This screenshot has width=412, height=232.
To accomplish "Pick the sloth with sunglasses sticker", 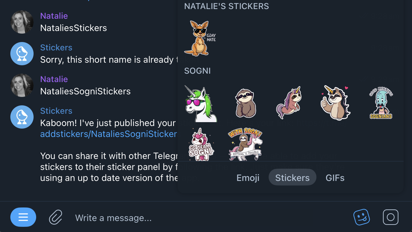I will (245, 103).
